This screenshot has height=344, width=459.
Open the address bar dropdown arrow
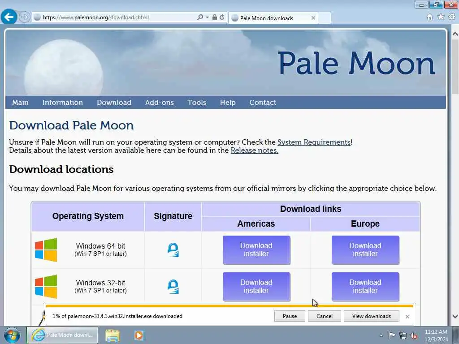pyautogui.click(x=207, y=17)
